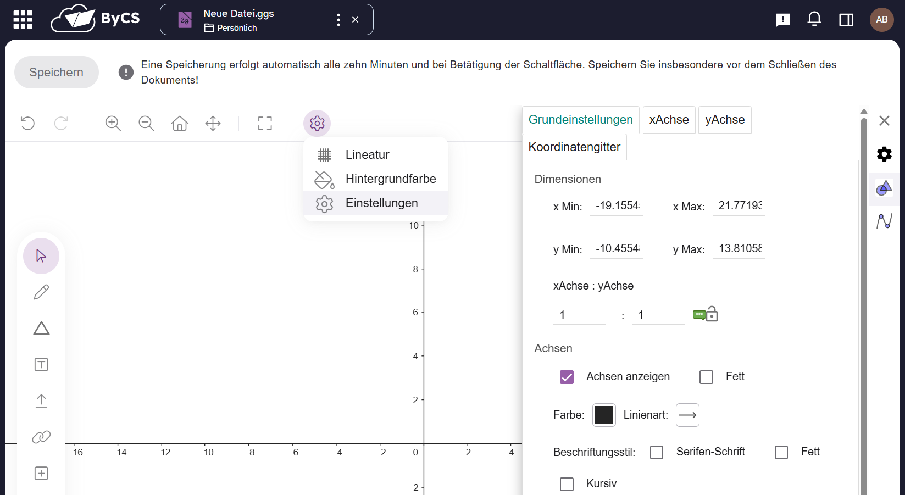Open file options three-dot menu

[338, 20]
